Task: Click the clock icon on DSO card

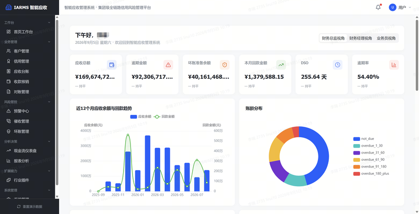Action: tap(337, 65)
